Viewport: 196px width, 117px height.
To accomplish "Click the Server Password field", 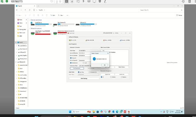I will pos(85,60).
